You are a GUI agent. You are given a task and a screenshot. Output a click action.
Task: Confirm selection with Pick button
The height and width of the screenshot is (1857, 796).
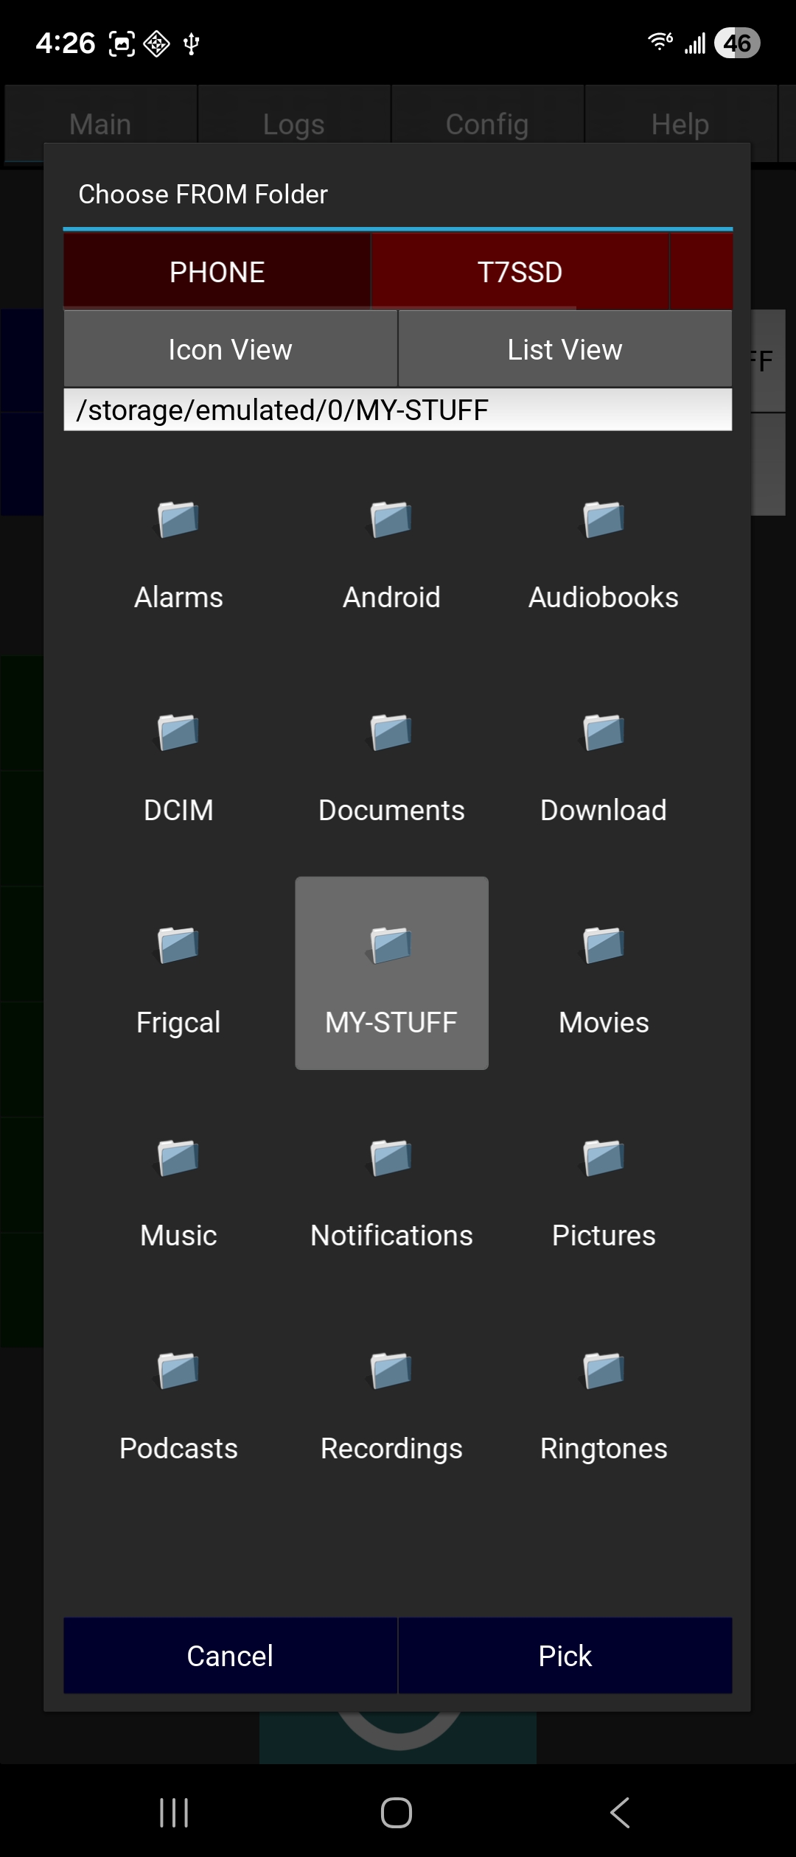[x=565, y=1656]
